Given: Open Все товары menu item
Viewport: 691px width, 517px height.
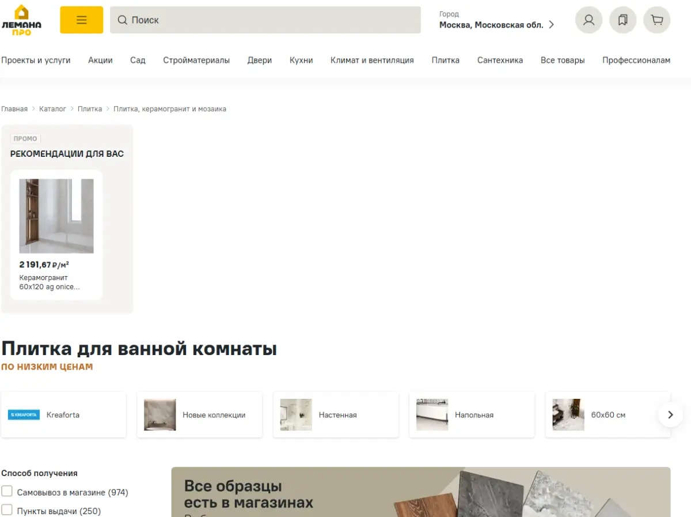Looking at the screenshot, I should (x=563, y=60).
